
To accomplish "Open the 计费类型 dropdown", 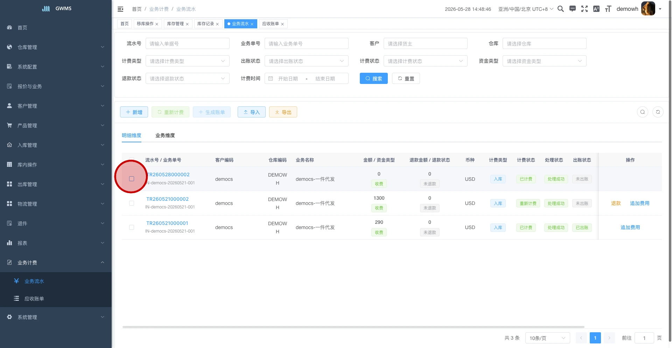I will pos(188,61).
